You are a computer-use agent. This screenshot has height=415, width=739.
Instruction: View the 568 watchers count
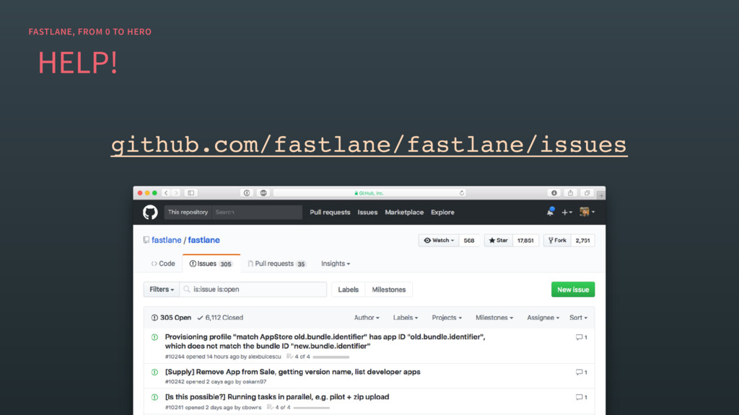tap(469, 241)
